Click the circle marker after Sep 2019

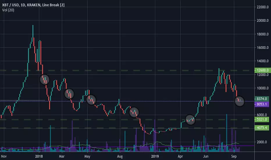tap(240, 101)
